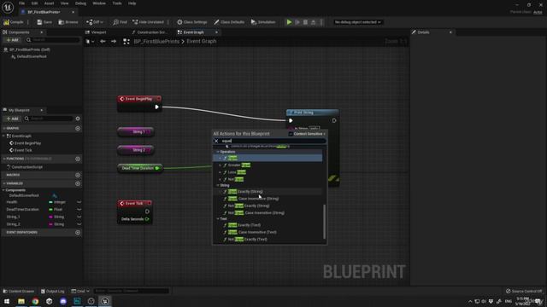
Task: Click the Simulation toolbar button
Action: 263,22
